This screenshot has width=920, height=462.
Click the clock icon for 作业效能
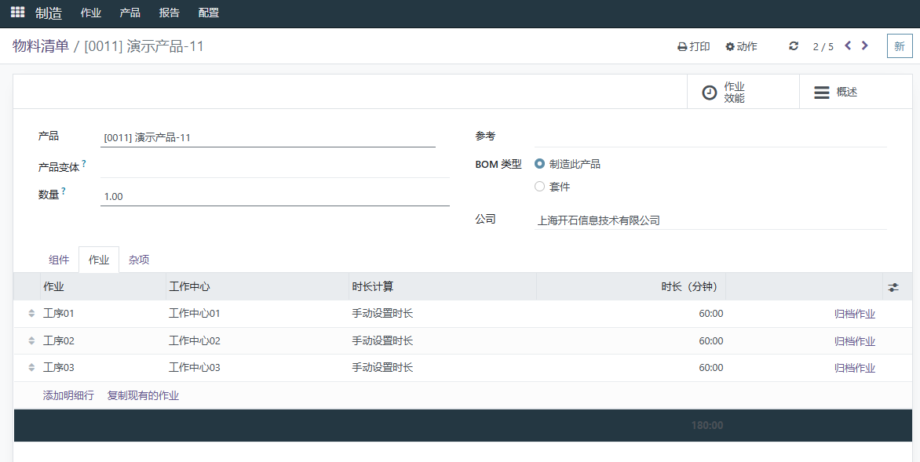point(710,92)
